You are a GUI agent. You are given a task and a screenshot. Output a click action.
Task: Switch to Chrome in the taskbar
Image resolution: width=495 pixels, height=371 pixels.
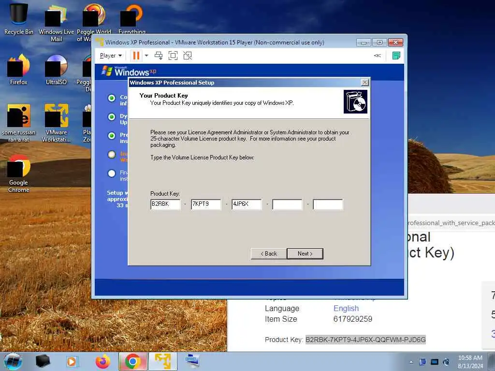133,361
